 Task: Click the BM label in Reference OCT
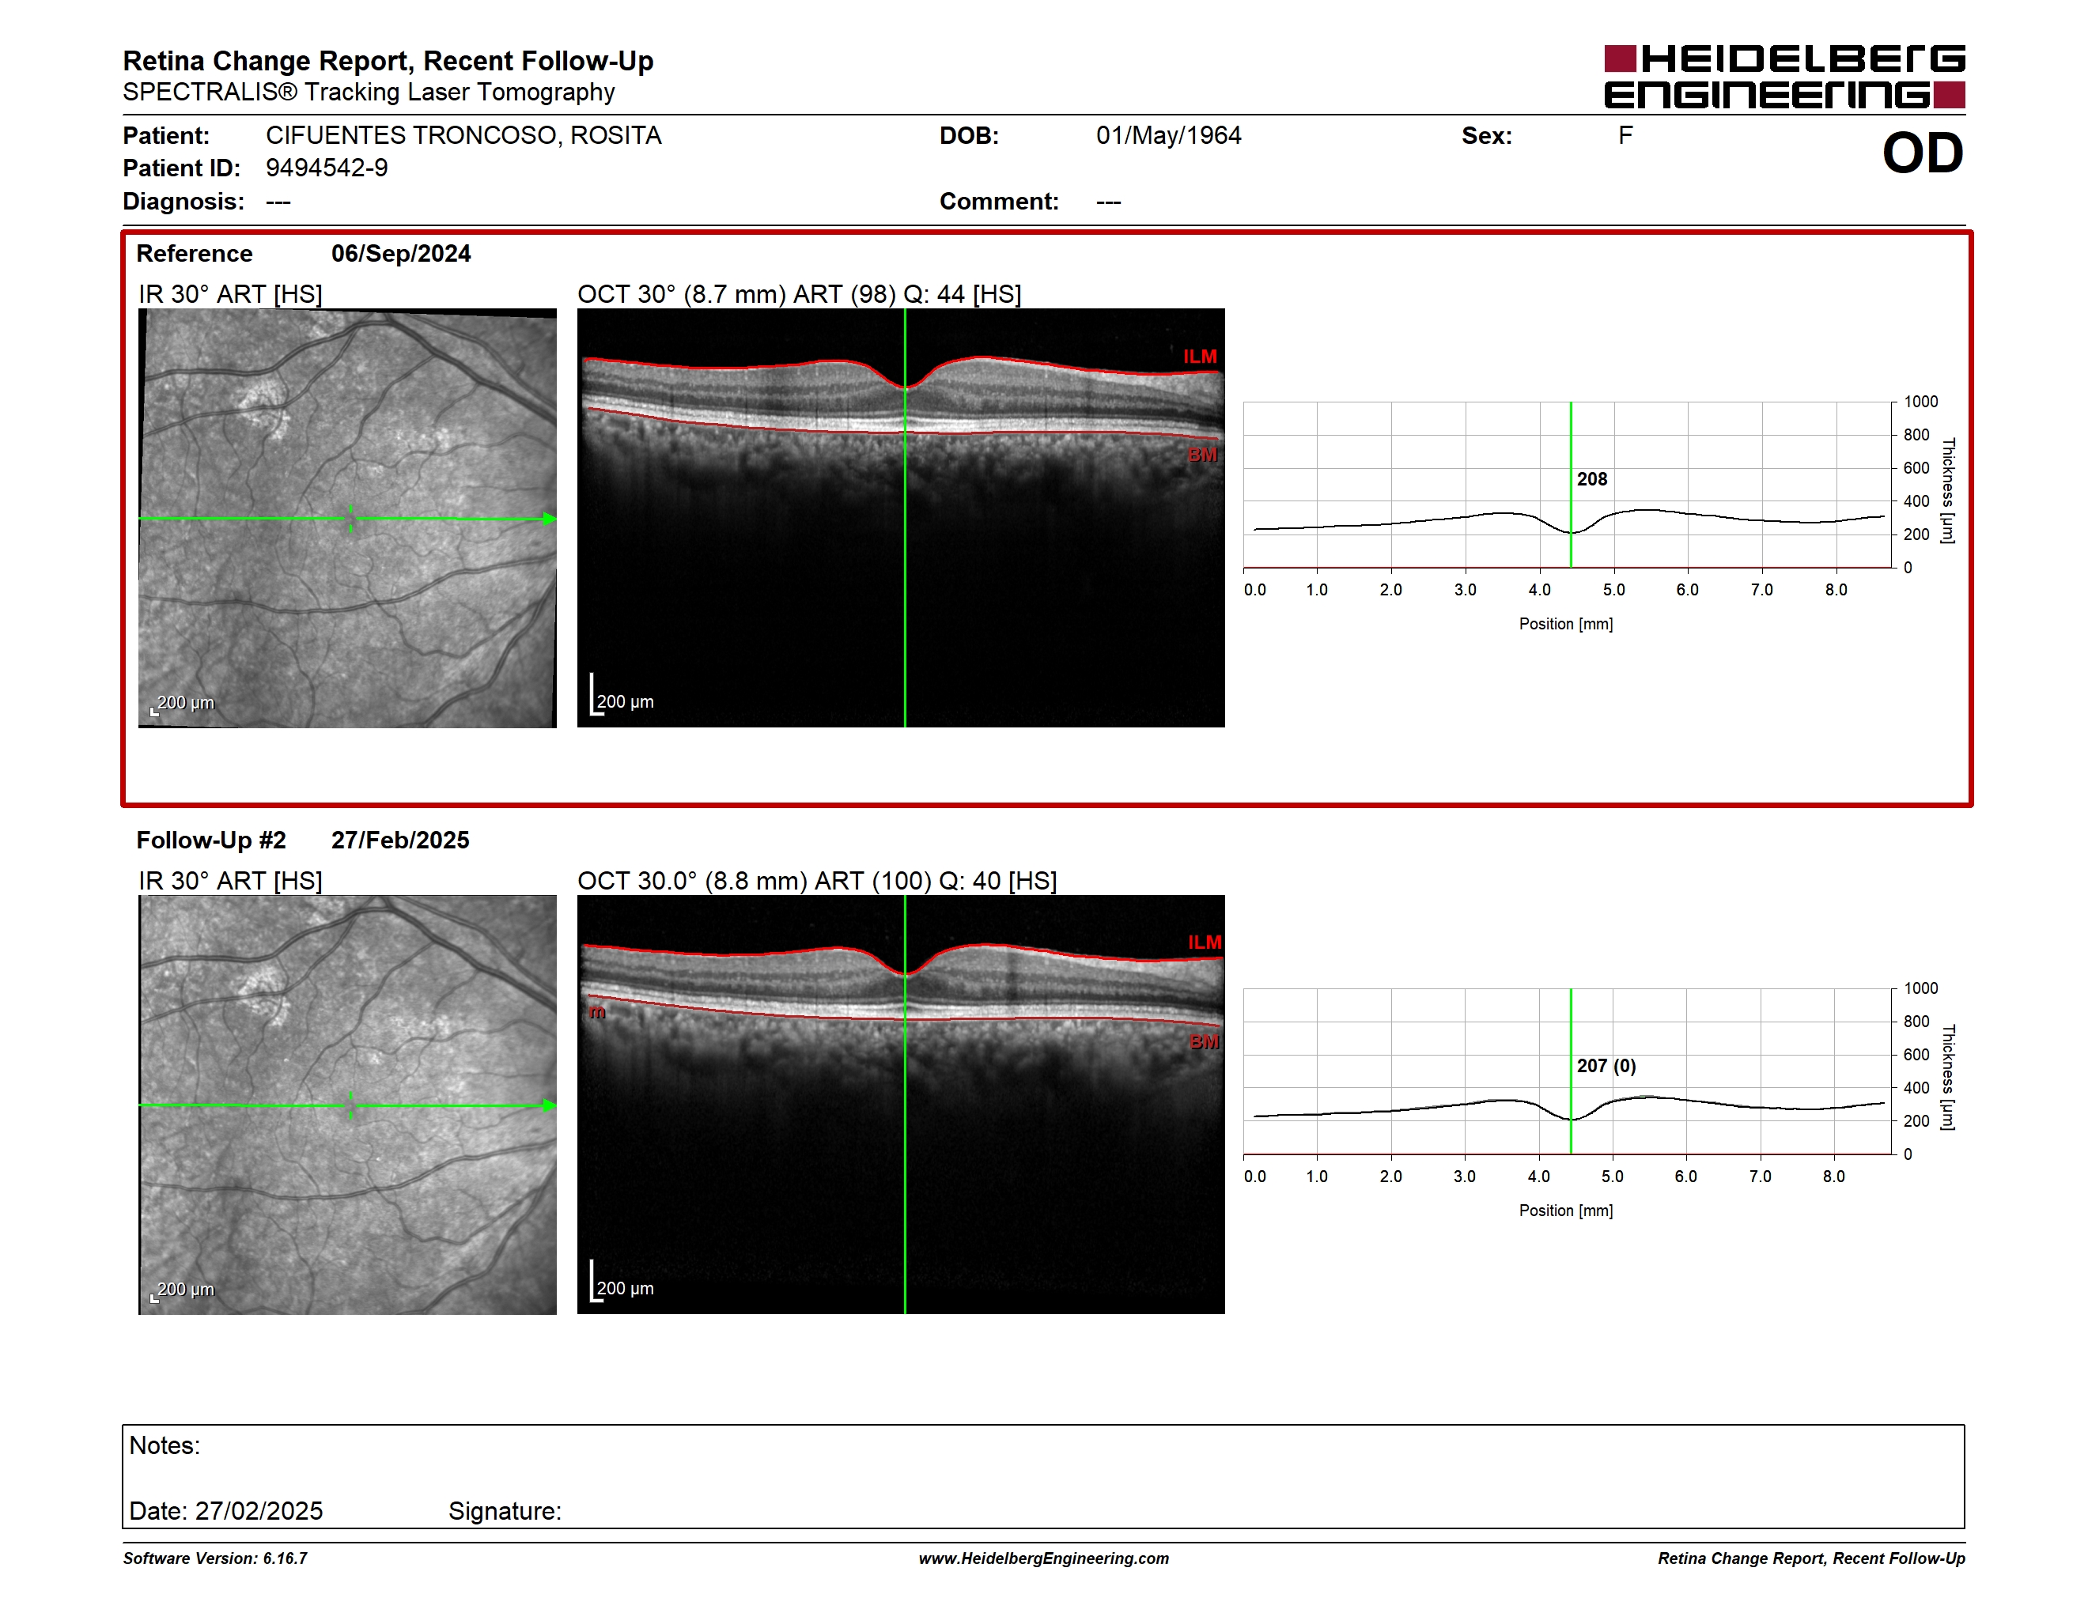1203,455
